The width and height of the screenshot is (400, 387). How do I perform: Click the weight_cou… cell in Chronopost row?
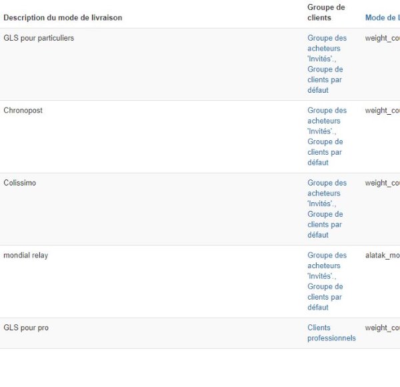click(383, 111)
